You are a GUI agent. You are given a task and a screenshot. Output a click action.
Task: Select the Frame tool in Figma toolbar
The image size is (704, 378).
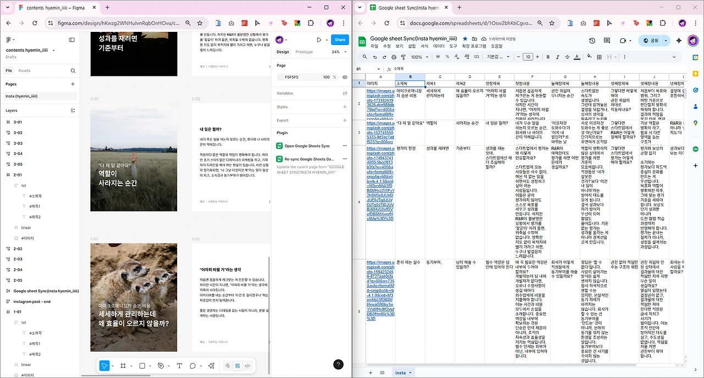coord(123,366)
